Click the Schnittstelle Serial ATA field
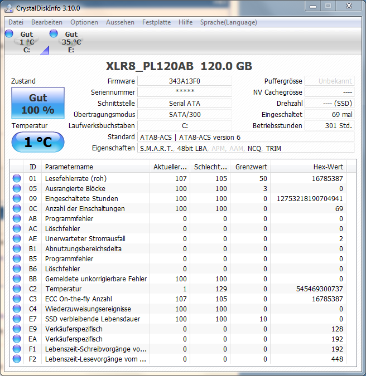This screenshot has width=366, height=376. (185, 104)
